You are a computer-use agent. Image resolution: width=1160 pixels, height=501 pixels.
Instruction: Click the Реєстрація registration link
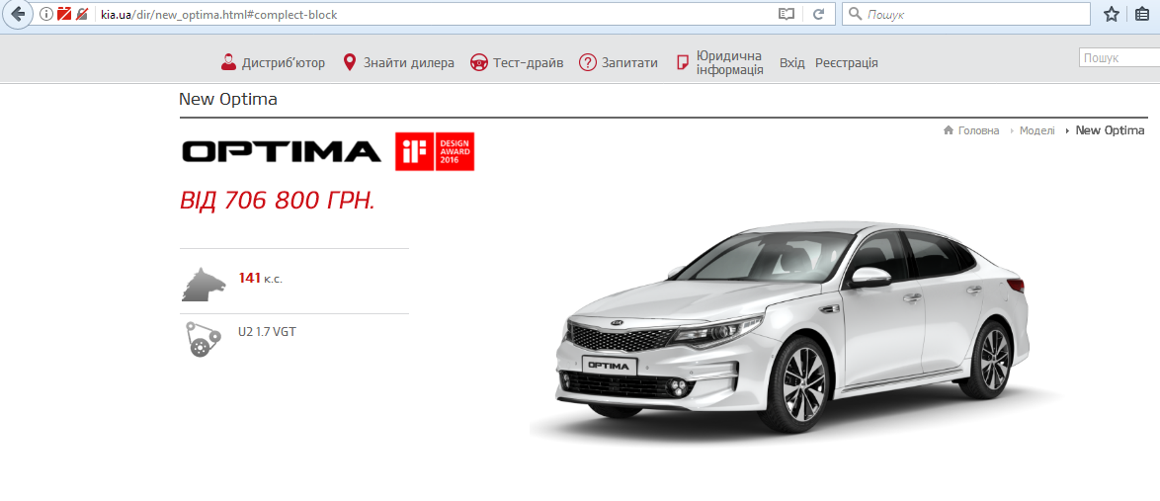click(x=846, y=62)
